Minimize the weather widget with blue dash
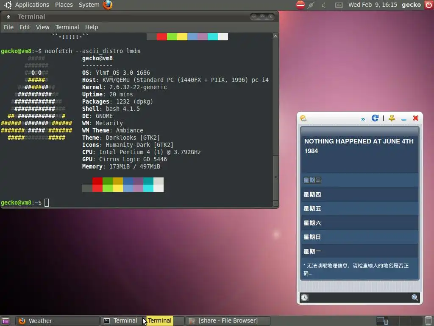The height and width of the screenshot is (326, 434). [404, 119]
